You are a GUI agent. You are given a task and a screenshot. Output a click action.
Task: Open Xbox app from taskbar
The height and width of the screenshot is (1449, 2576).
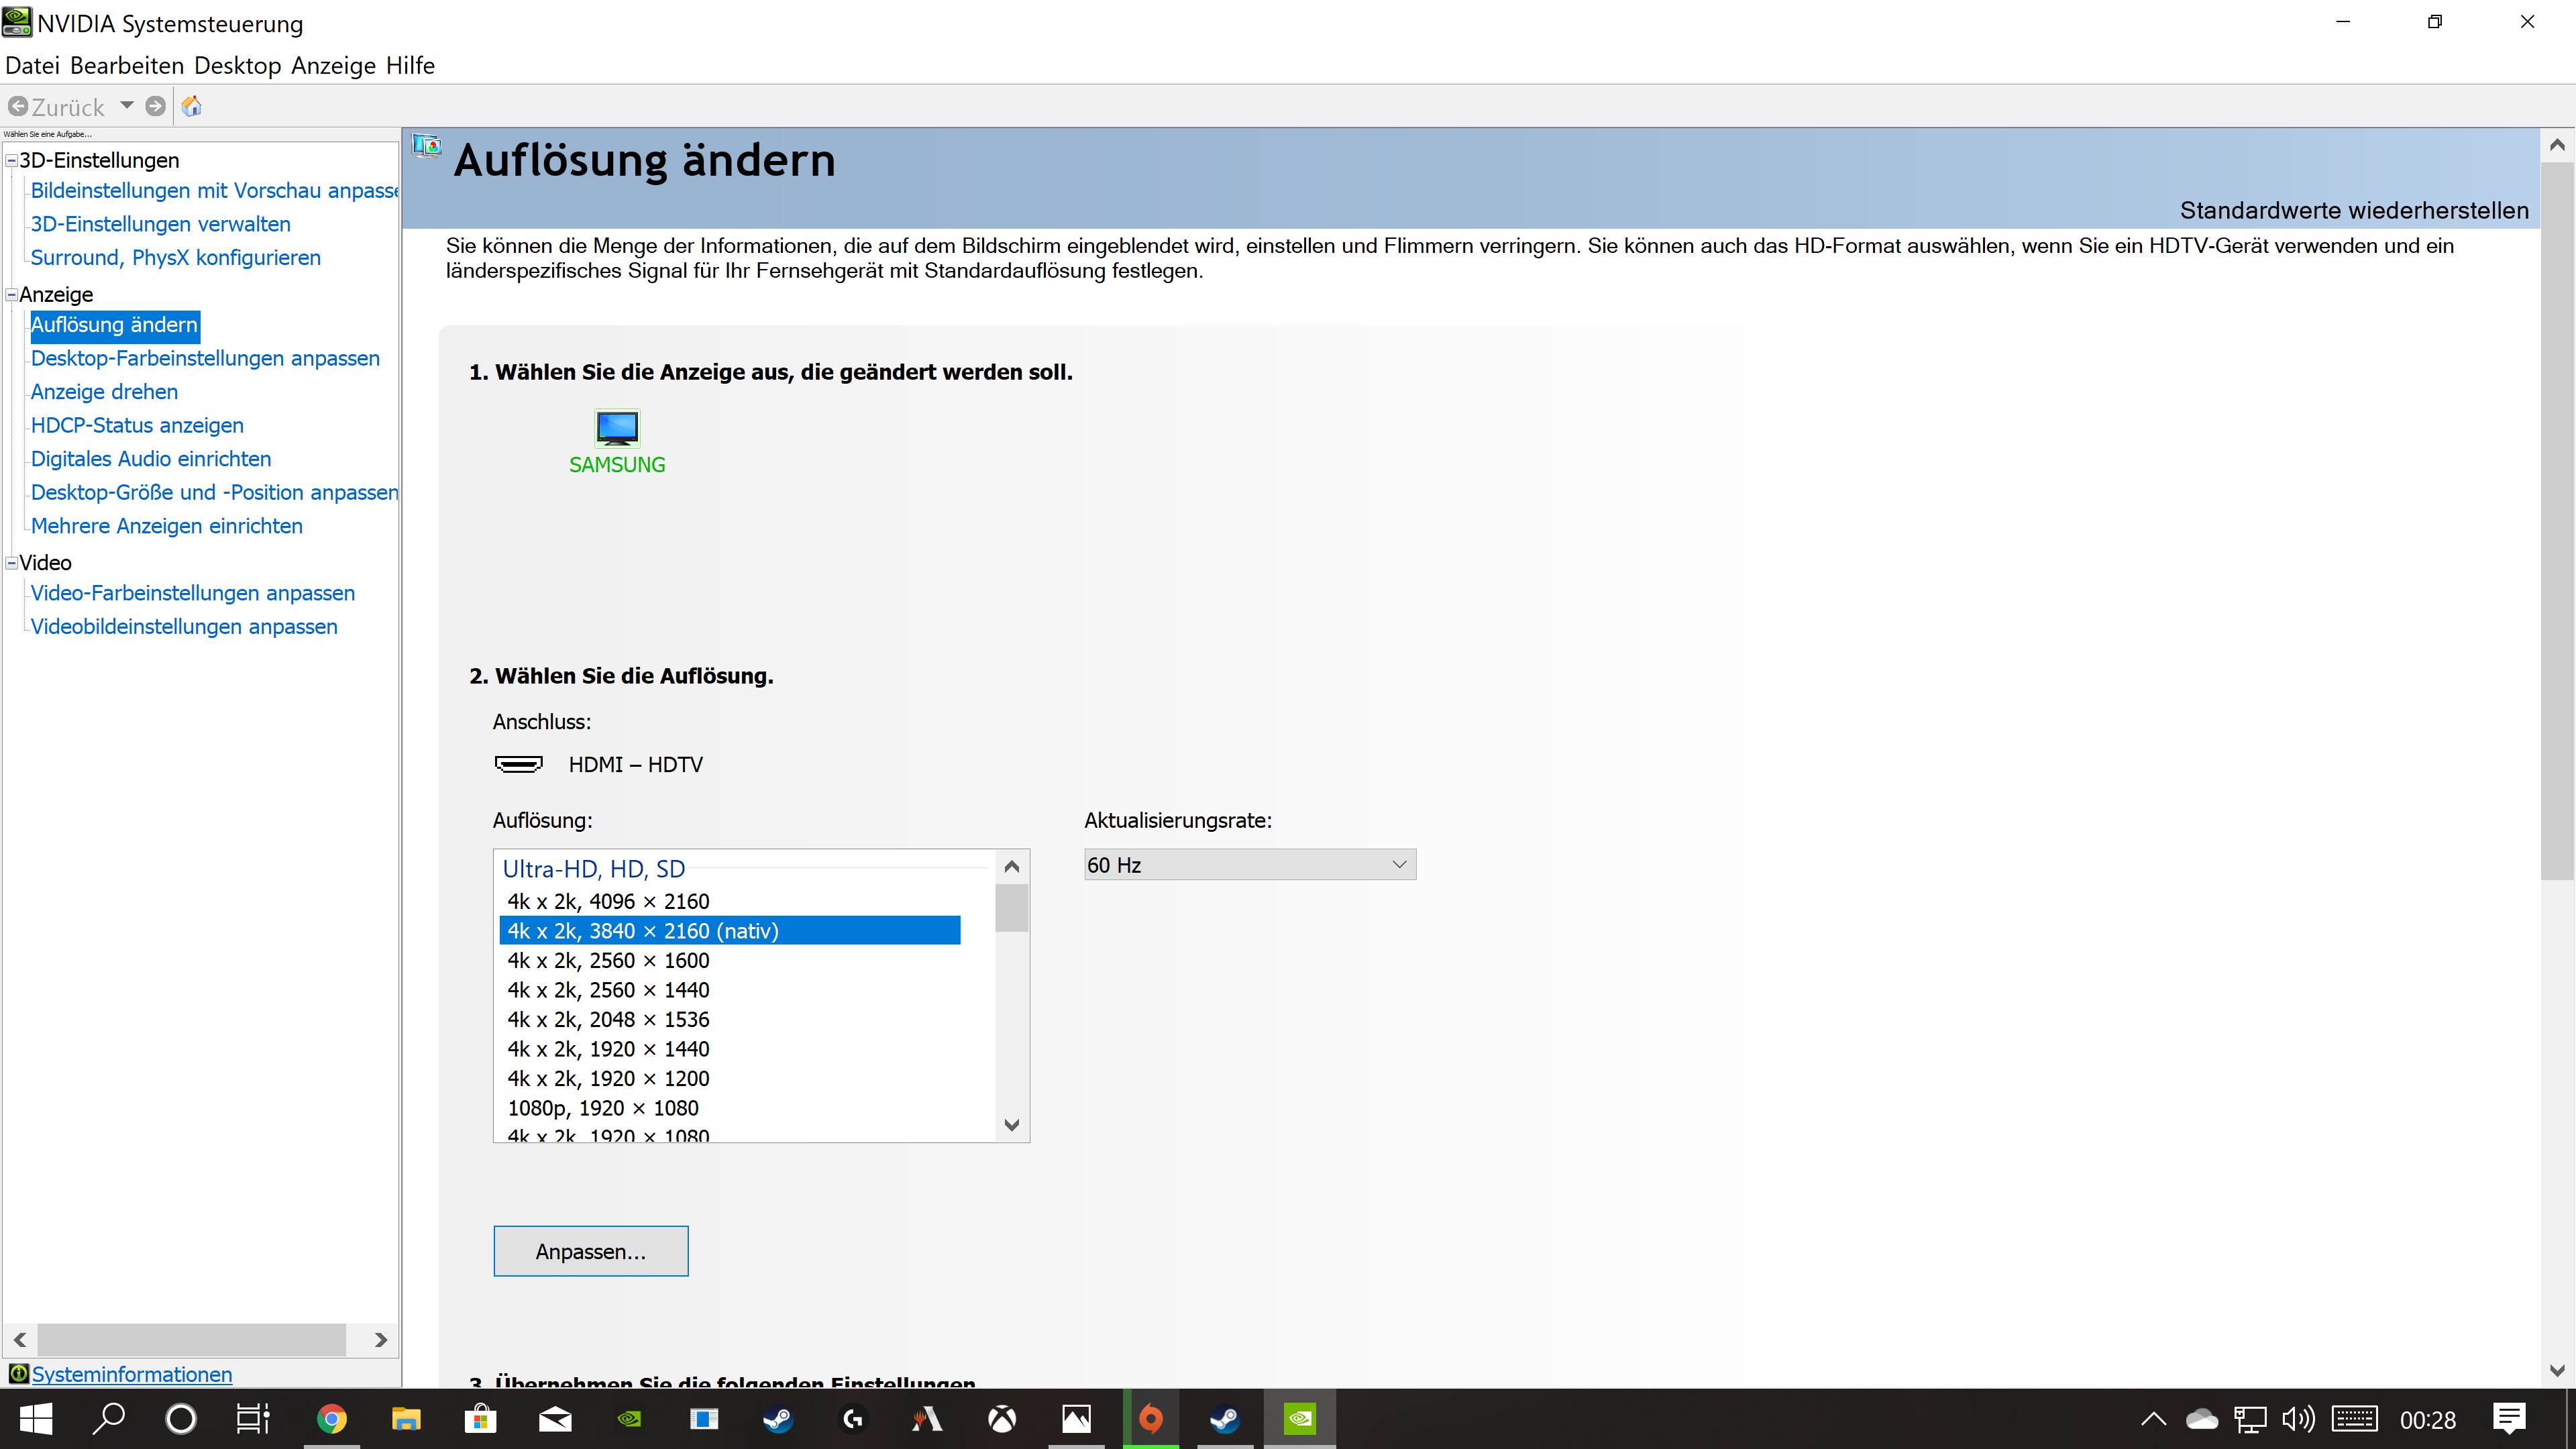coord(1002,1418)
